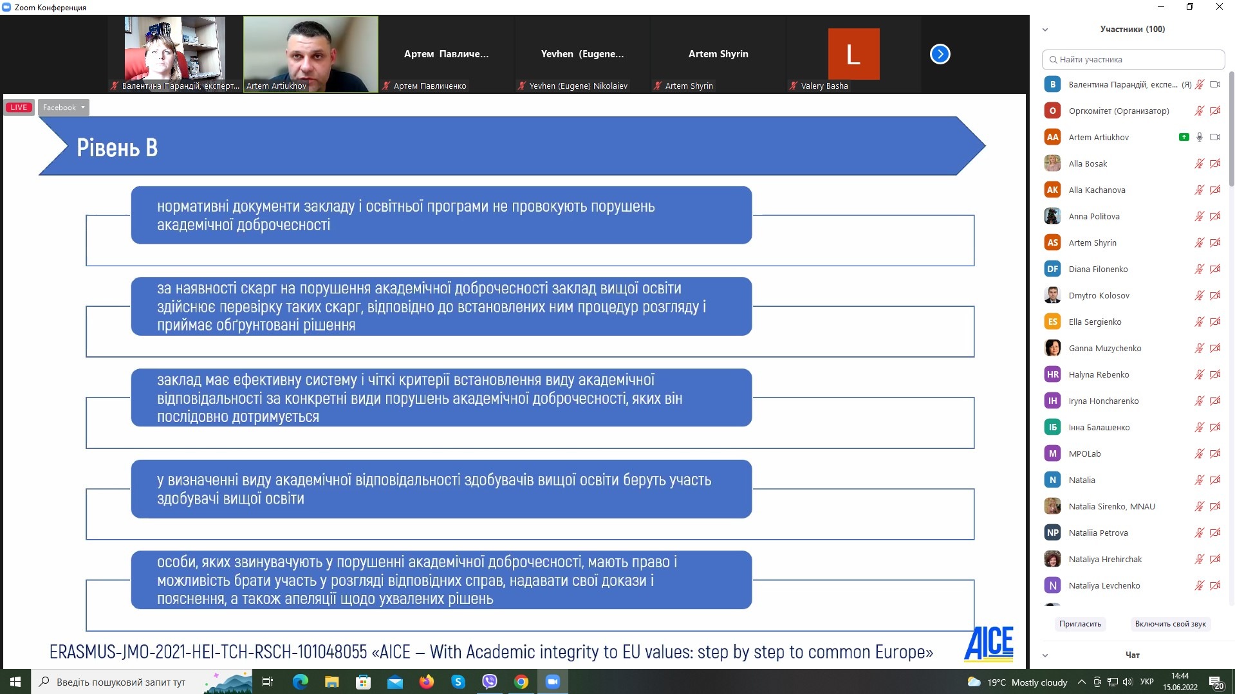Select Artem Artiukhov's video thumbnail
1235x694 pixels.
point(311,54)
